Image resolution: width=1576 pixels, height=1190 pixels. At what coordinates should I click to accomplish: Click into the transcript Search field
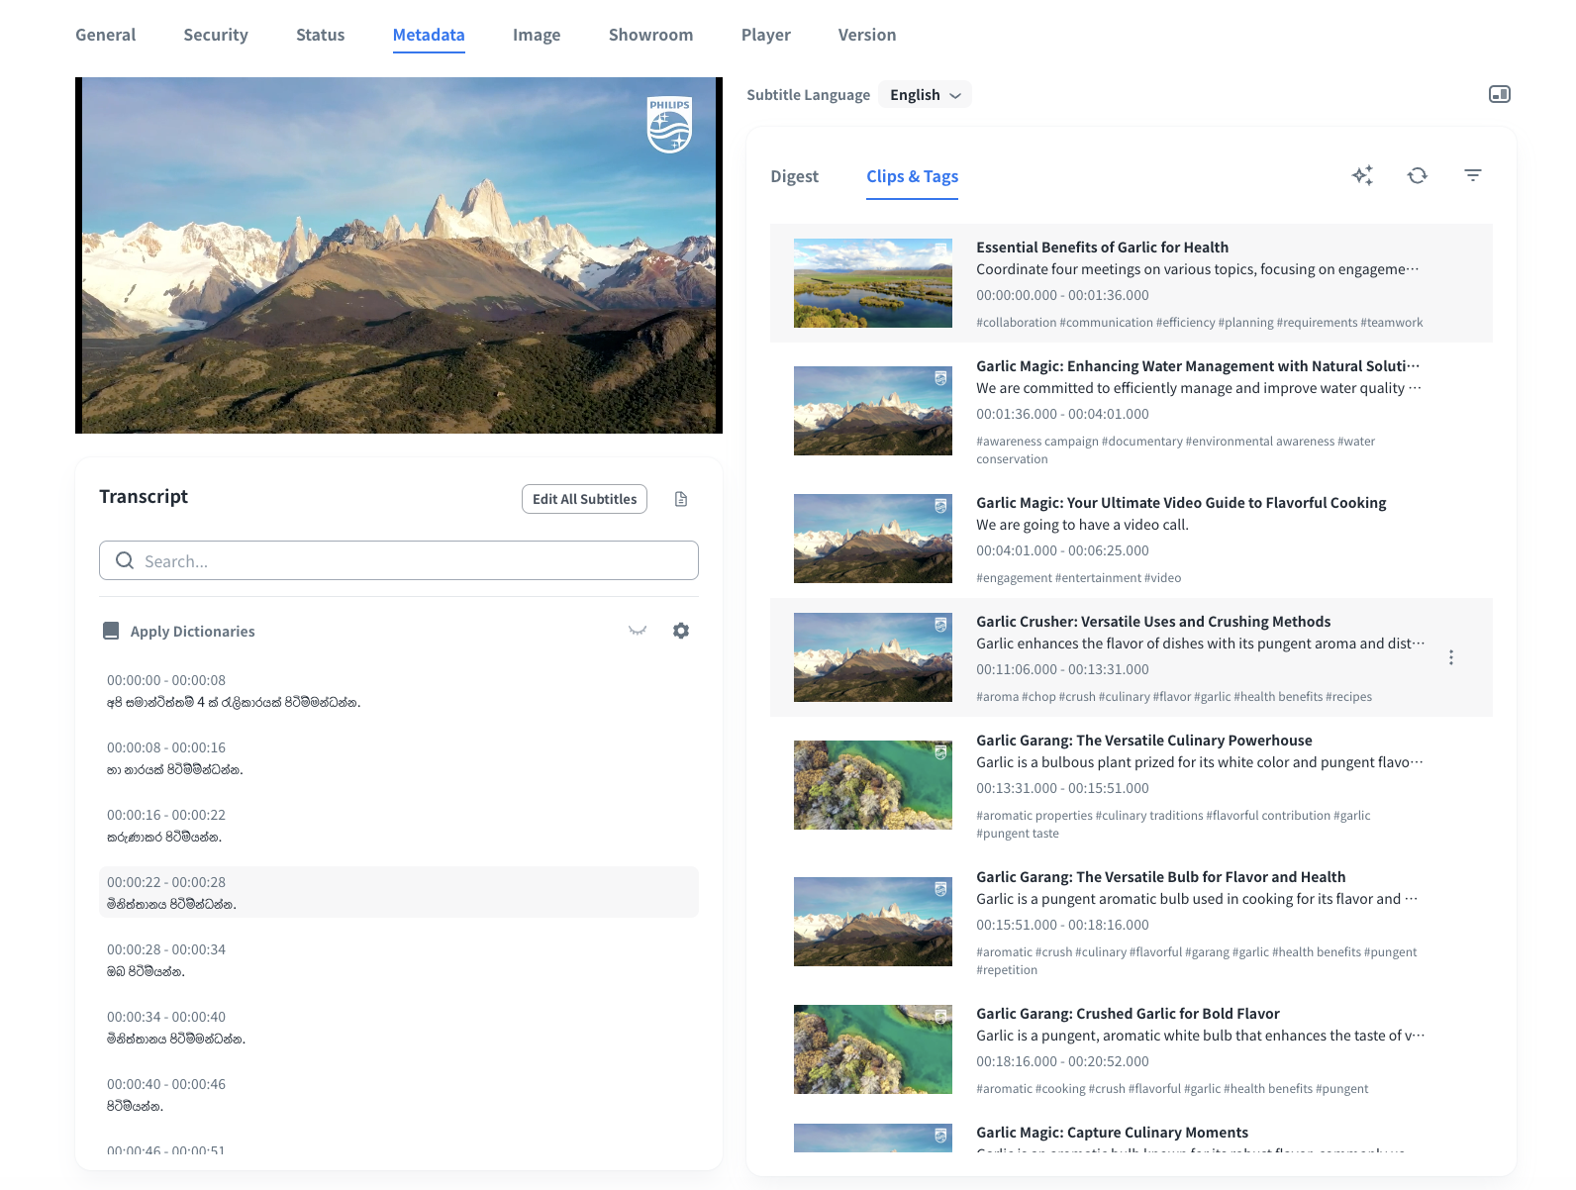[416, 560]
